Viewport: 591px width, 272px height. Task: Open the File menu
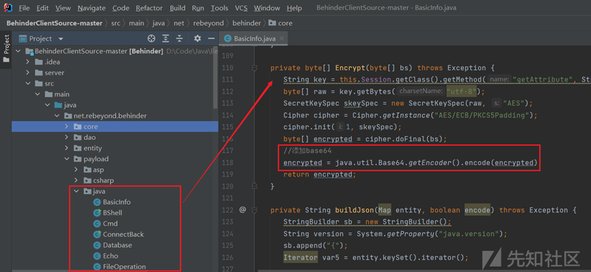tap(24, 8)
